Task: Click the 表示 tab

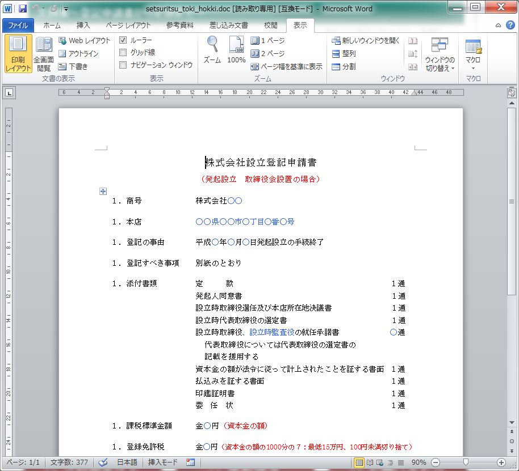Action: pos(300,25)
